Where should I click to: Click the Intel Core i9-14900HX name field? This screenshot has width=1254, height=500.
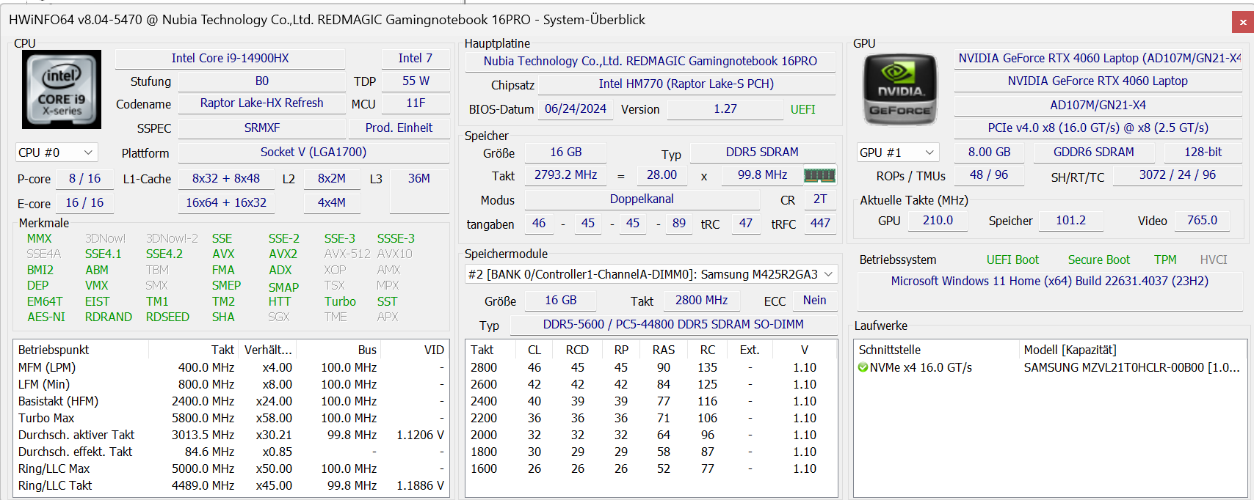point(230,58)
